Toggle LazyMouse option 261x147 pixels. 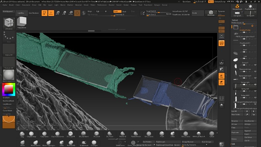click(7, 104)
